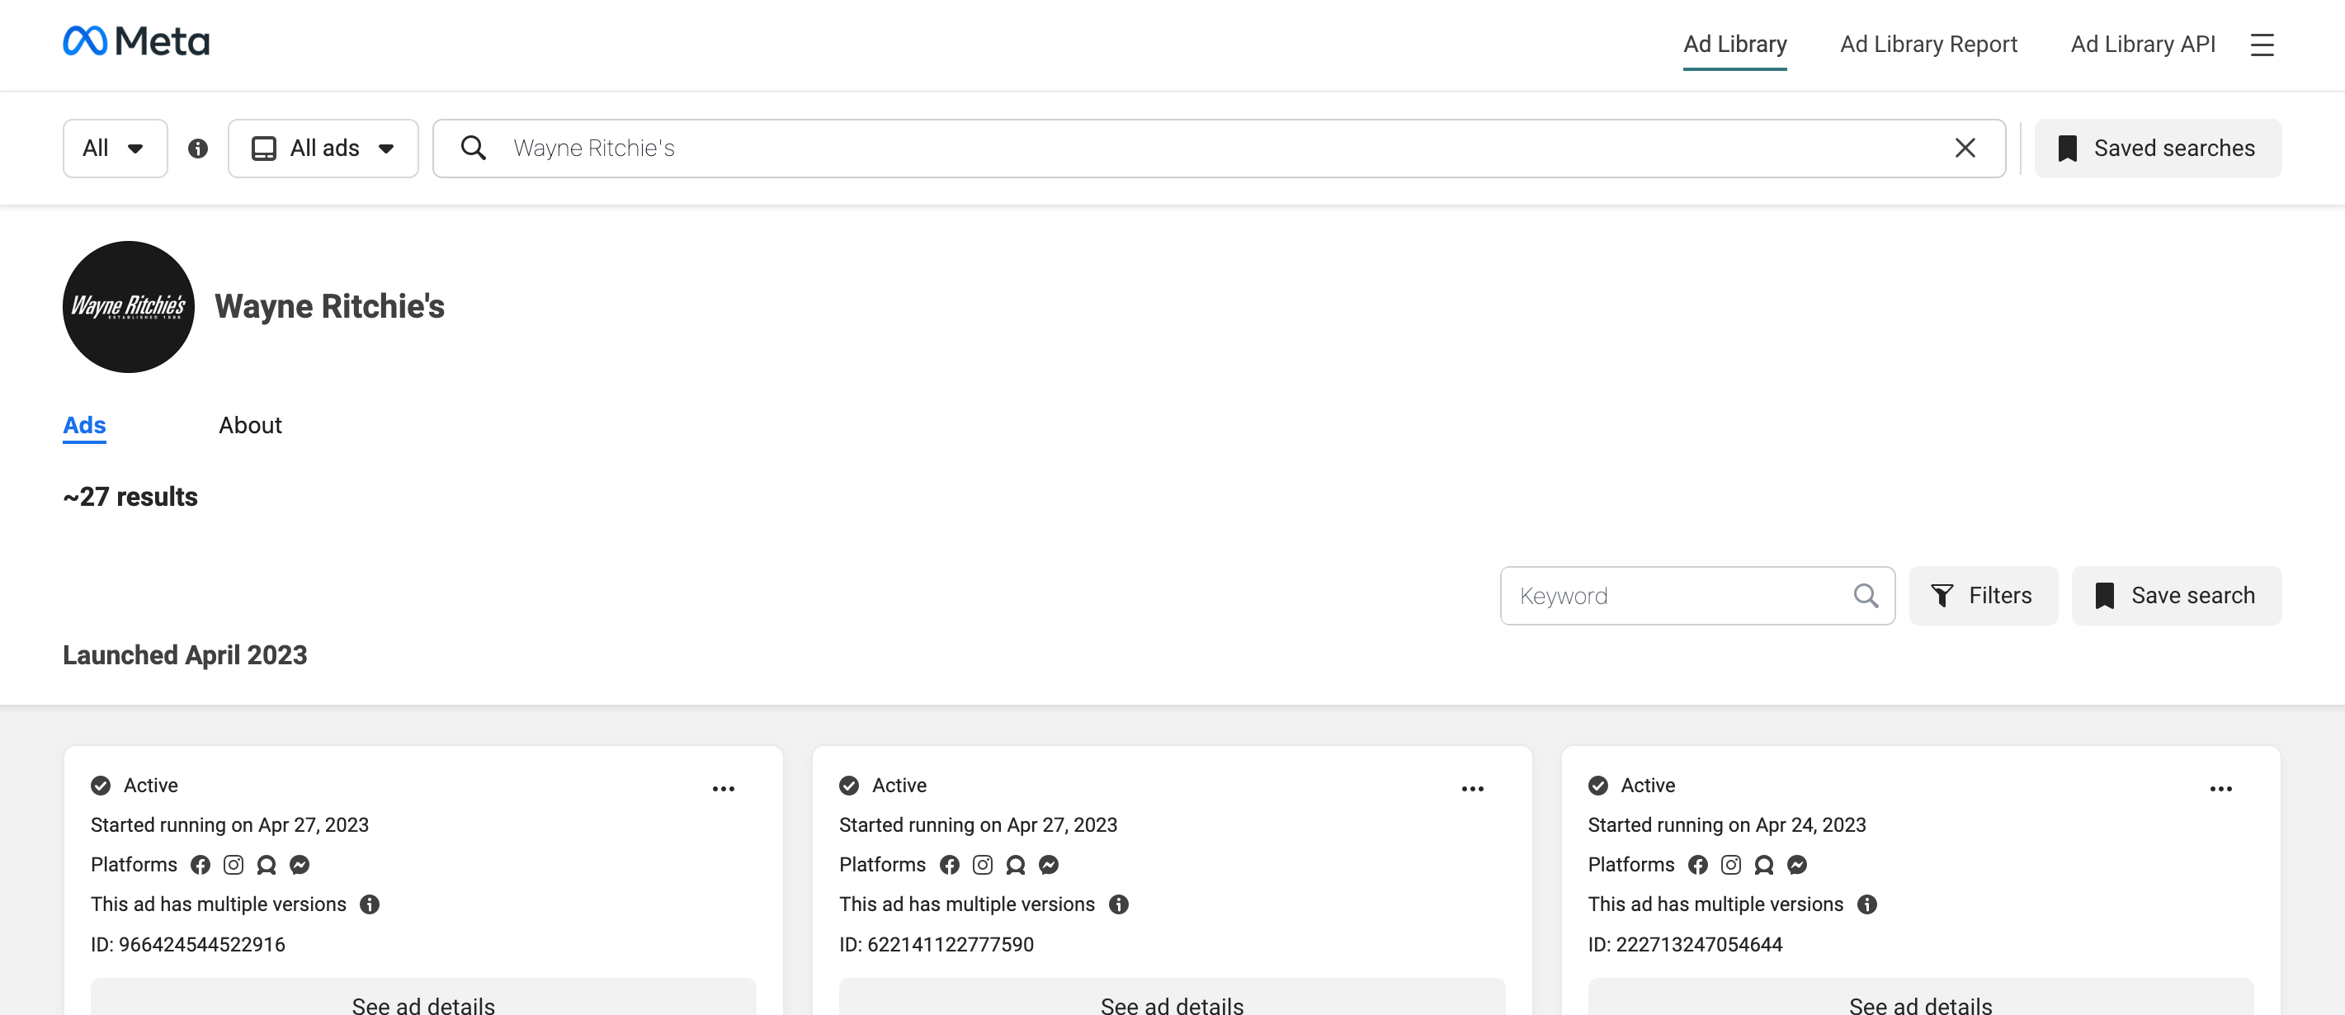This screenshot has height=1015, width=2345.
Task: Click multiple versions info icon on first ad
Action: point(370,904)
